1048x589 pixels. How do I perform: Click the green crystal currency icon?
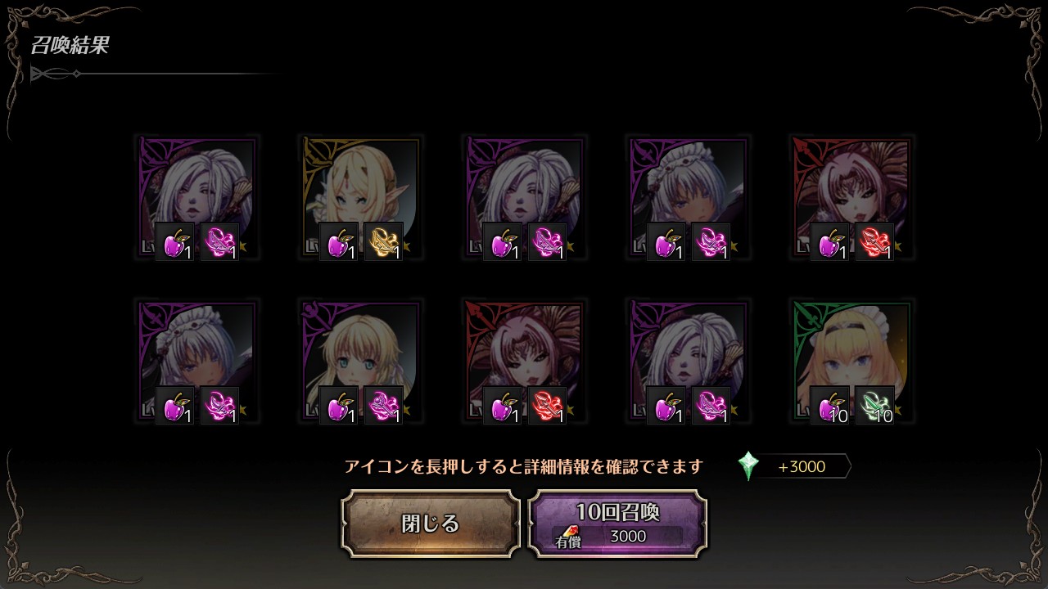pyautogui.click(x=748, y=466)
